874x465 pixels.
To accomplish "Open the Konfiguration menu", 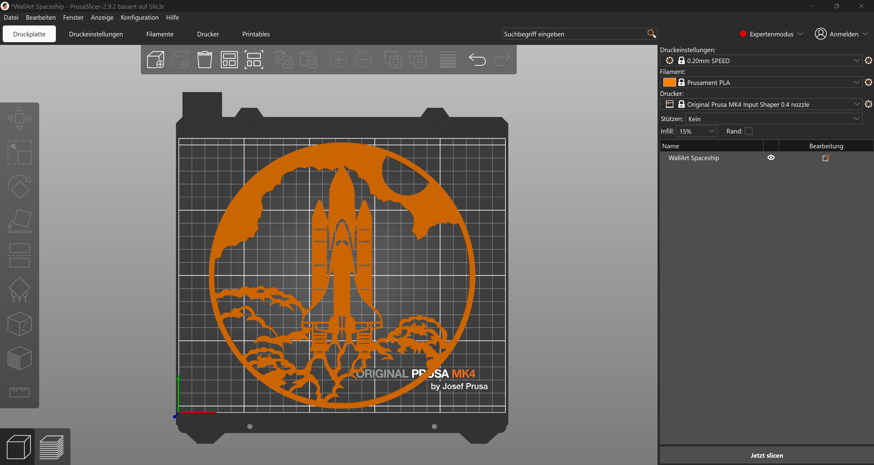I will pos(139,17).
